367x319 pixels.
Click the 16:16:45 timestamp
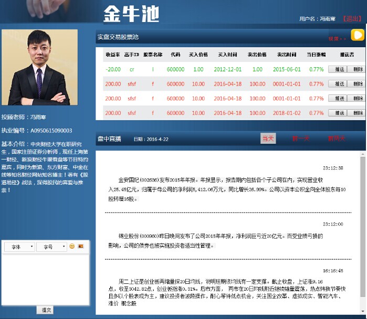pyautogui.click(x=333, y=271)
